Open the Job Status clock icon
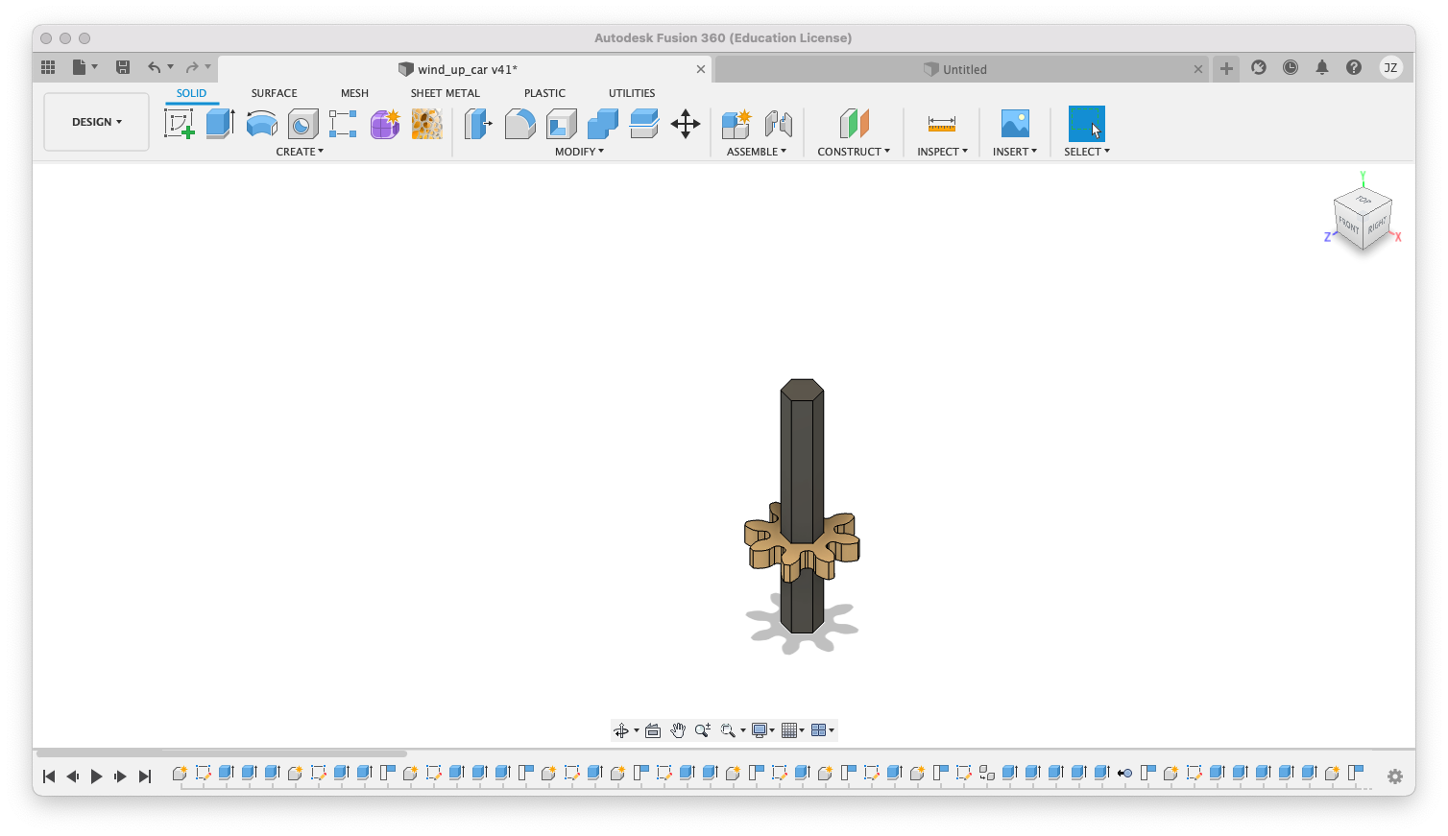The height and width of the screenshot is (836, 1448). coord(1291,67)
